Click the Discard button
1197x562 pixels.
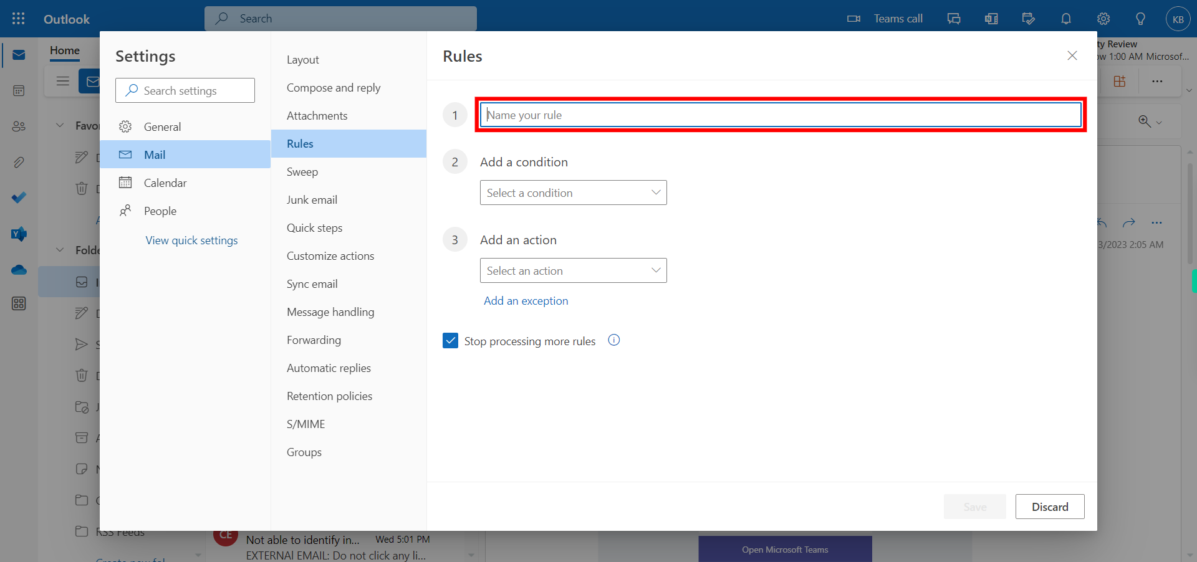tap(1050, 507)
